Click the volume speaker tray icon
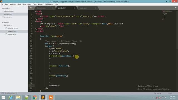Image resolution: width=178 pixels, height=100 pixels. [x=165, y=97]
